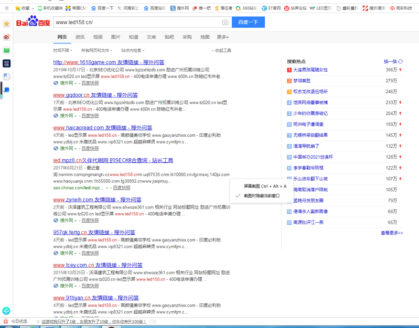The width and height of the screenshot is (419, 328).
Task: Switch to the 采购 tab
Action: [187, 37]
